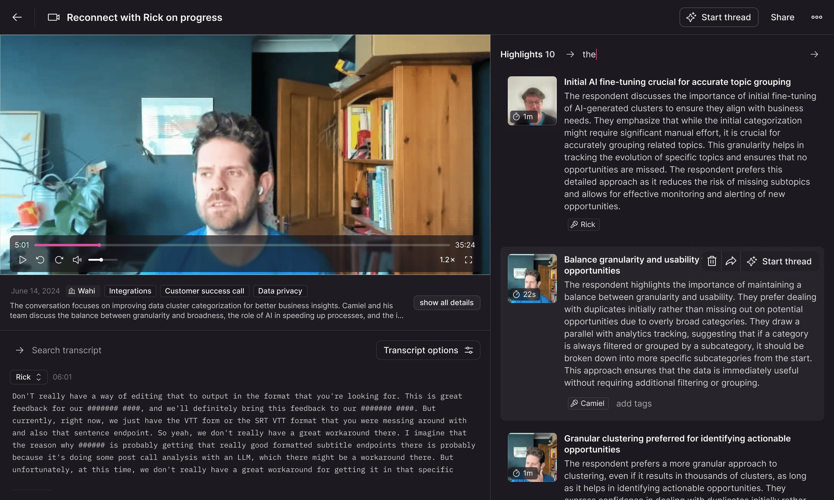Click the rewind replay icon
The height and width of the screenshot is (500, 834).
tap(40, 260)
